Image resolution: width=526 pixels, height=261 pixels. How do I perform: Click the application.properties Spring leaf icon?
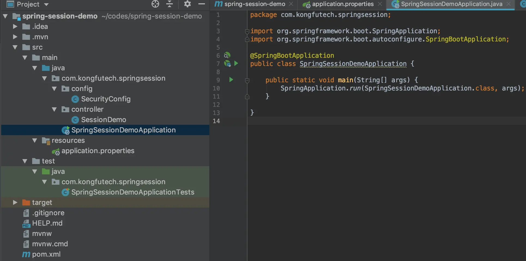click(56, 151)
